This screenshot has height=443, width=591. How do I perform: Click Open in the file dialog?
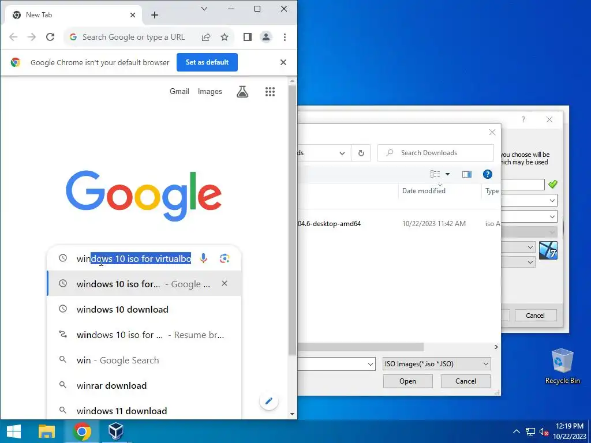point(408,381)
